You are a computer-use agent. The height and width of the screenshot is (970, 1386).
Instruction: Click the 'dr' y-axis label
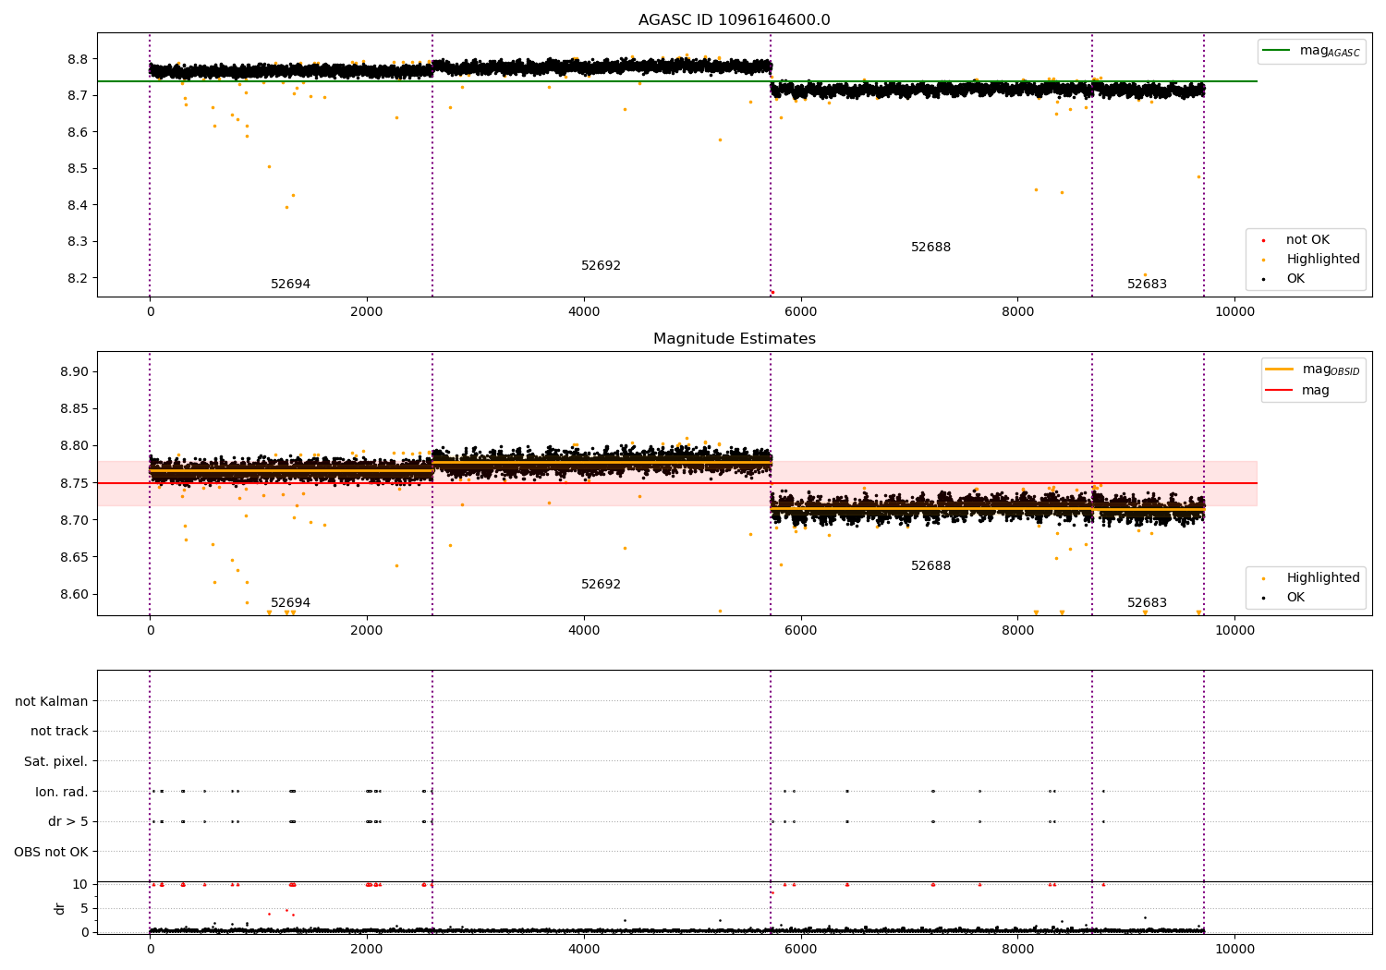(60, 908)
